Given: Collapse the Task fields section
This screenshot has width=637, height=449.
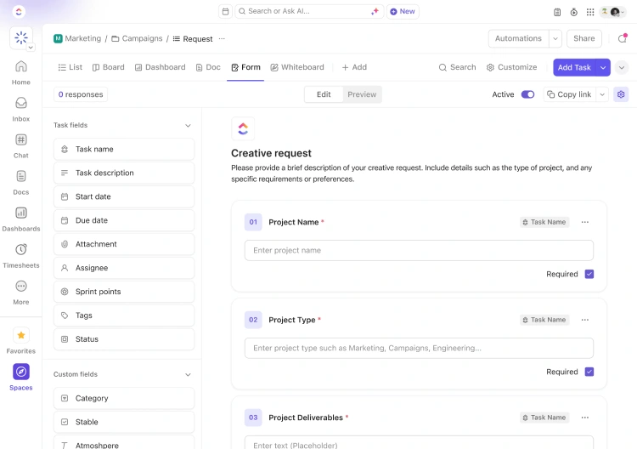Looking at the screenshot, I should click(188, 125).
